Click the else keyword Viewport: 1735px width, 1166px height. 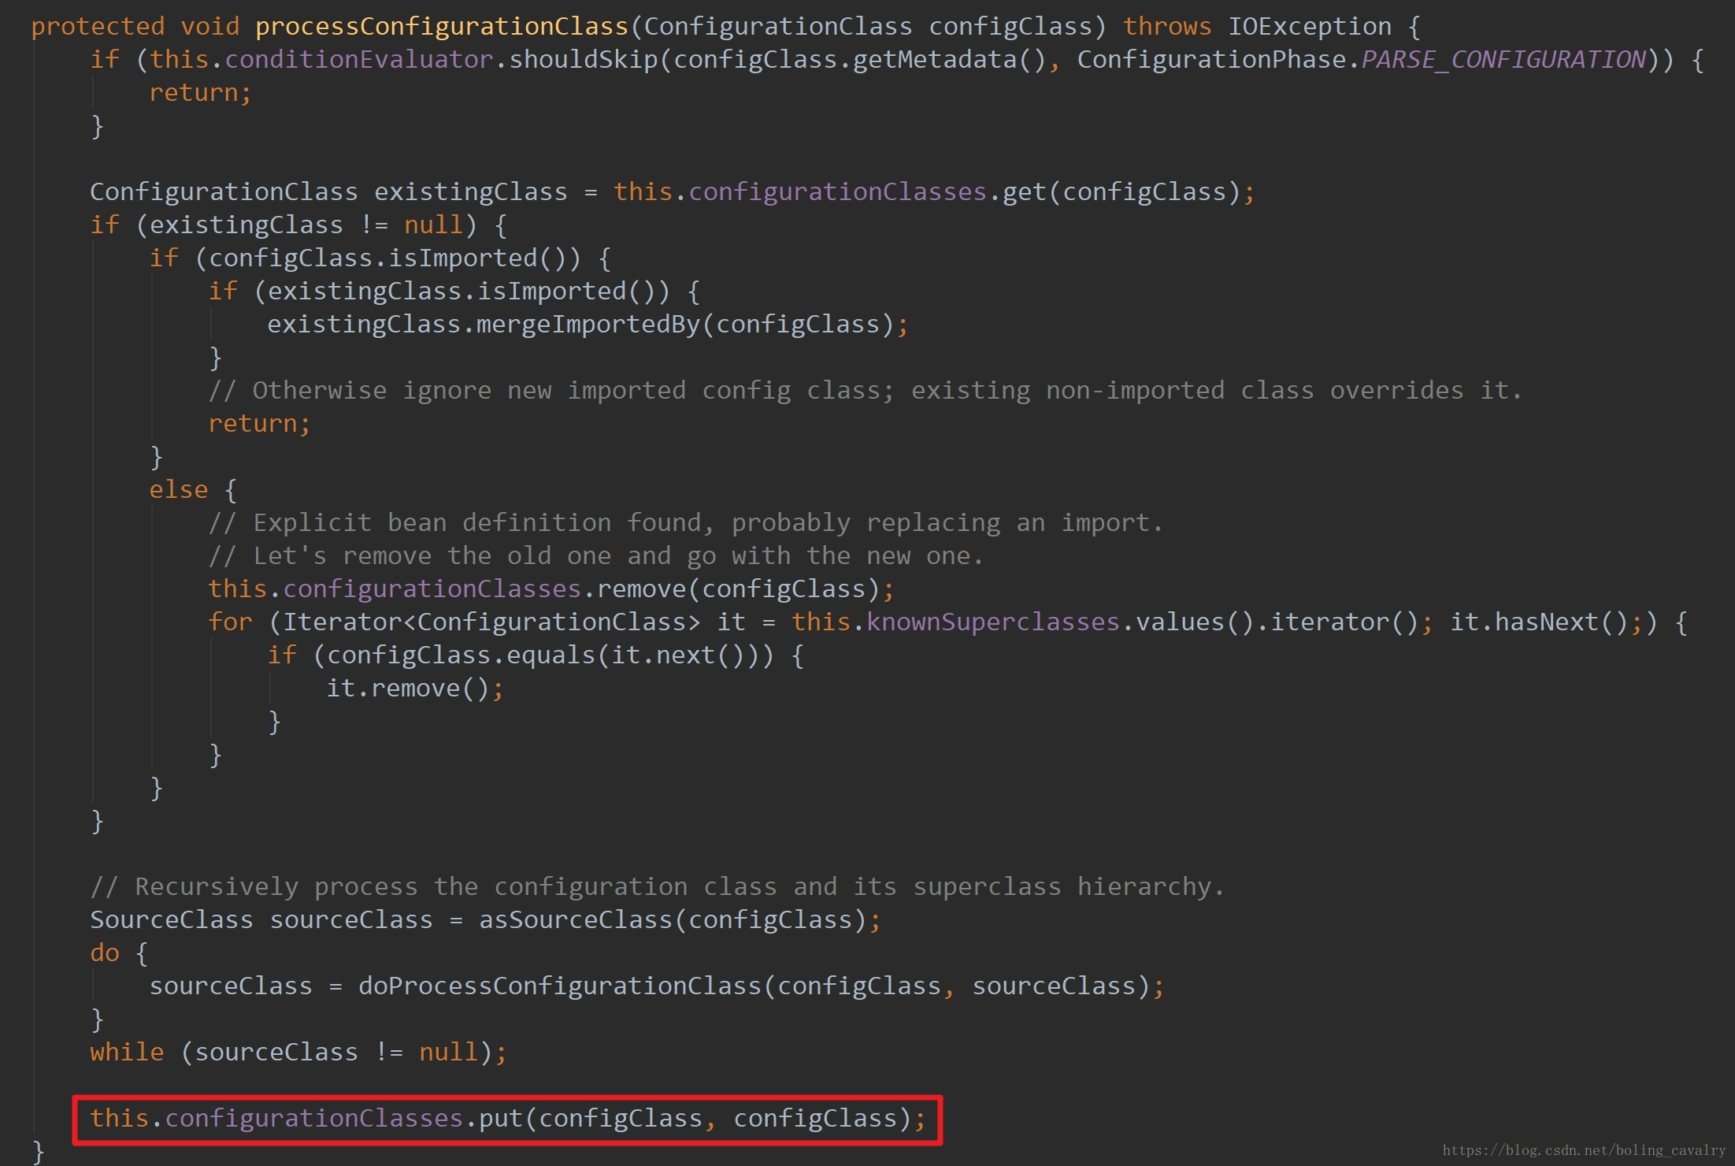coord(179,490)
